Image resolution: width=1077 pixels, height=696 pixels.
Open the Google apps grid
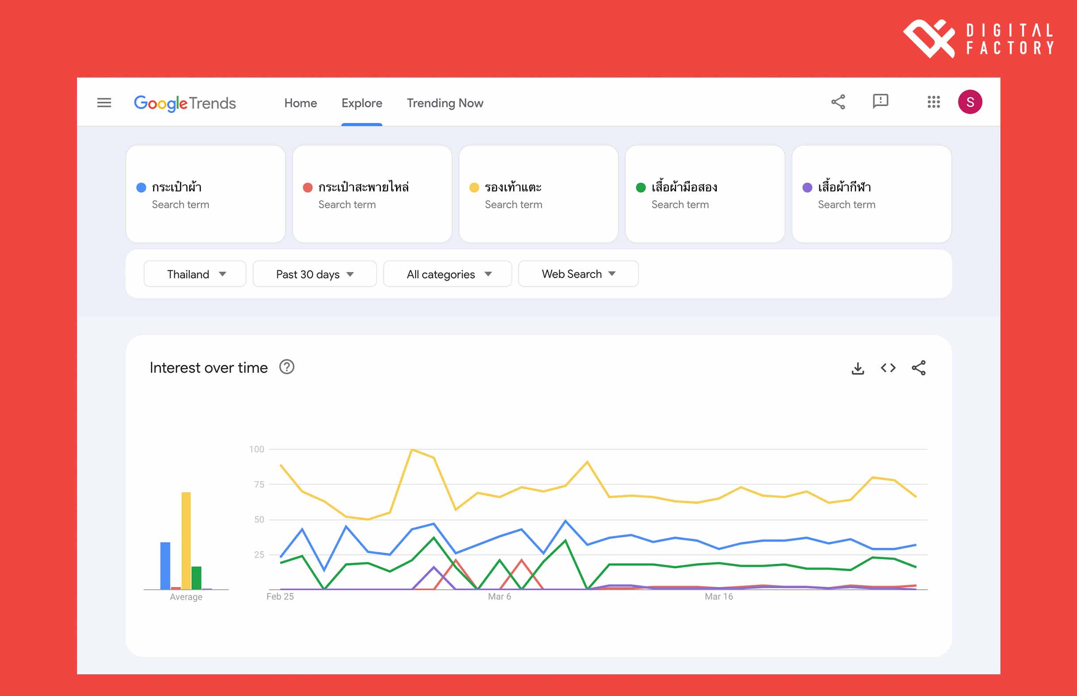933,102
